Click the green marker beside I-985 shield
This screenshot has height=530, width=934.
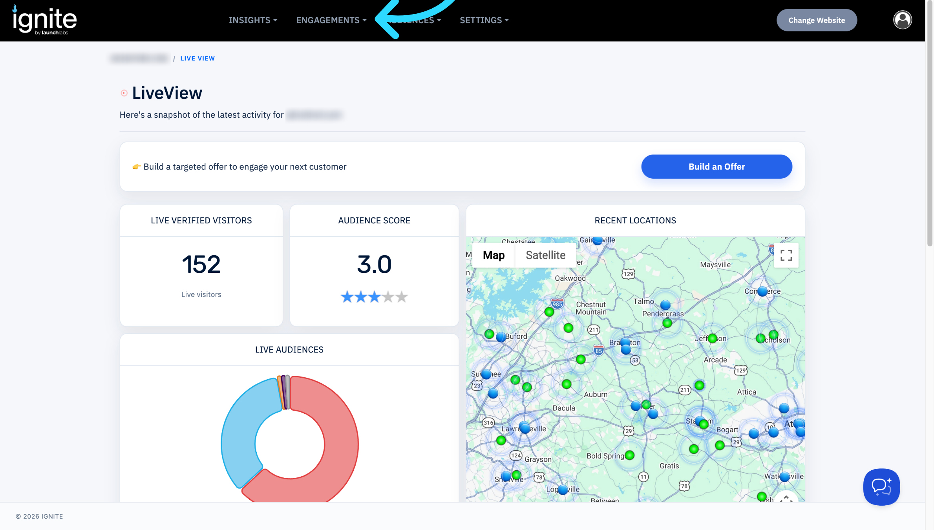[x=549, y=312]
